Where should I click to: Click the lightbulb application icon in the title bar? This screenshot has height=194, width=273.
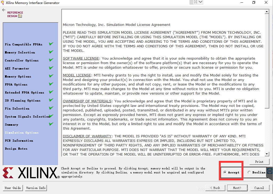[2, 3]
